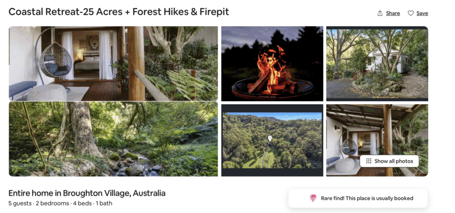Screen dimensions: 455x213
Task: Select the Entire home in Broughton Village heading
Action: (87, 193)
